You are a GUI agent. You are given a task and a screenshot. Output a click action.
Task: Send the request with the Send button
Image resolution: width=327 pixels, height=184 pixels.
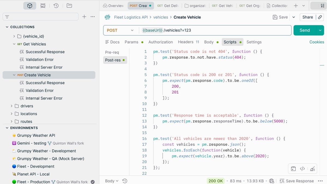(305, 30)
